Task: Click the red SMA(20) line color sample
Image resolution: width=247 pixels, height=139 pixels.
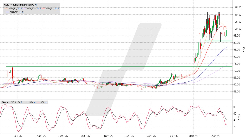Action: [43, 8]
